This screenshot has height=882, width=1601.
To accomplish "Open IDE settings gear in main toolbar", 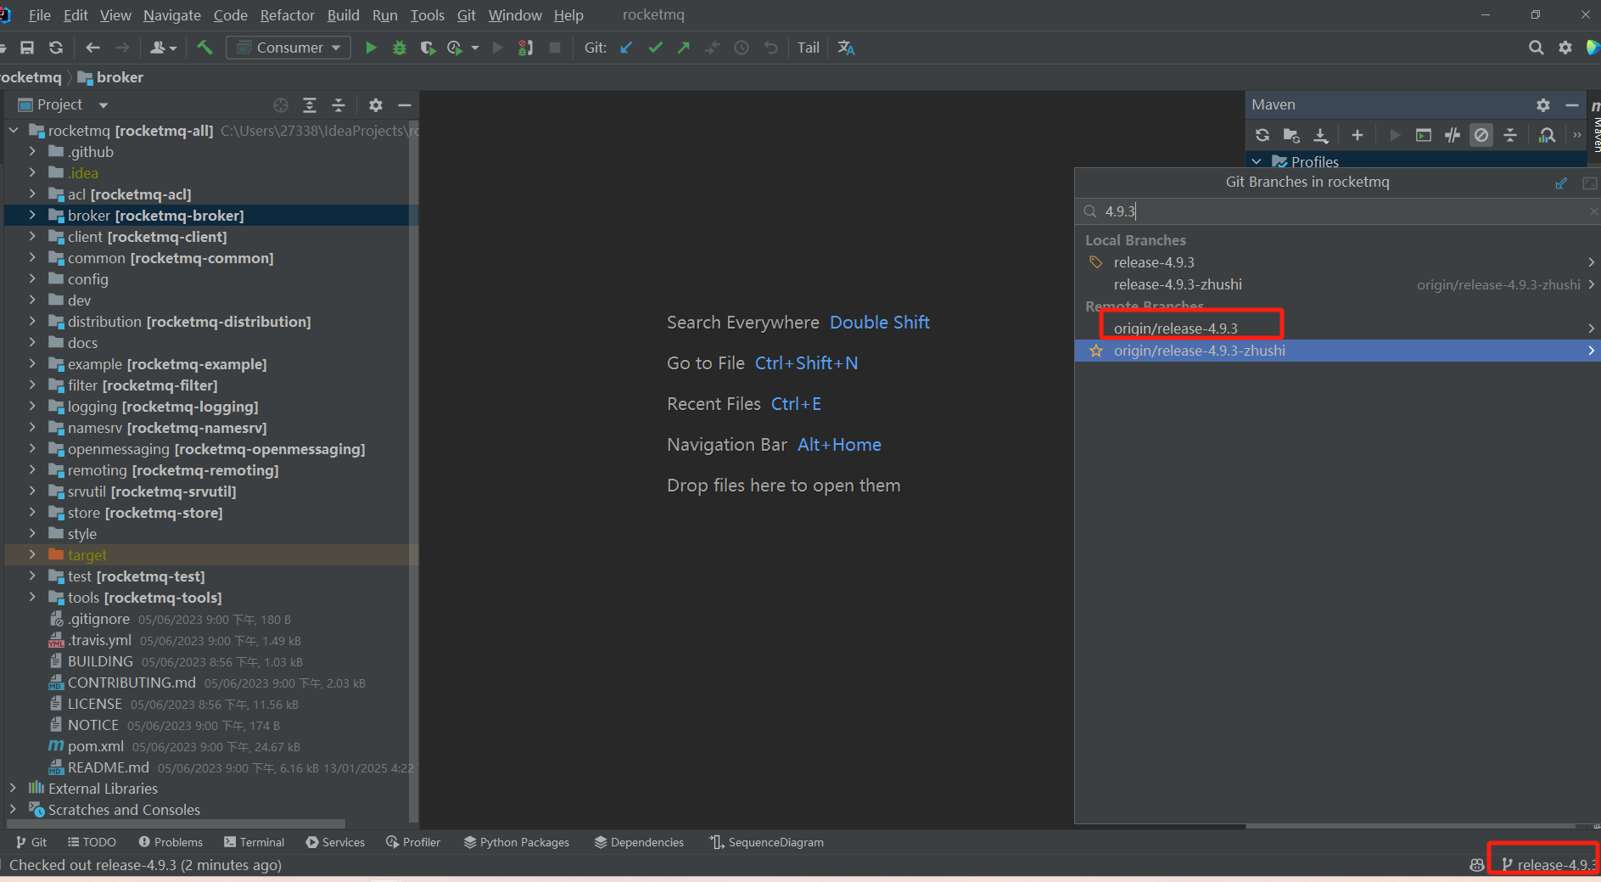I will [x=1565, y=48].
